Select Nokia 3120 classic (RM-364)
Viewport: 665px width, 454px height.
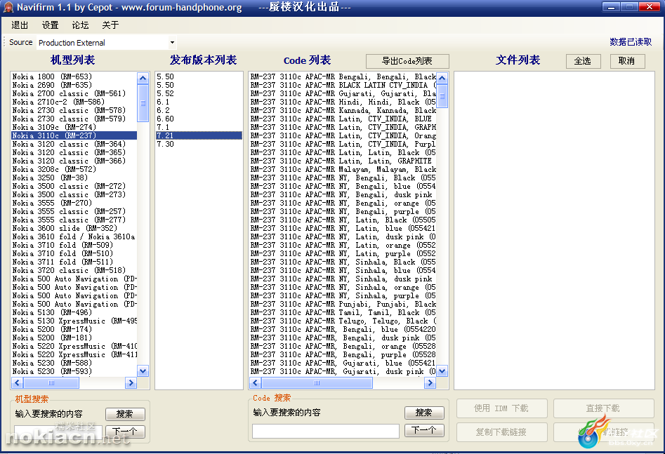pos(74,144)
